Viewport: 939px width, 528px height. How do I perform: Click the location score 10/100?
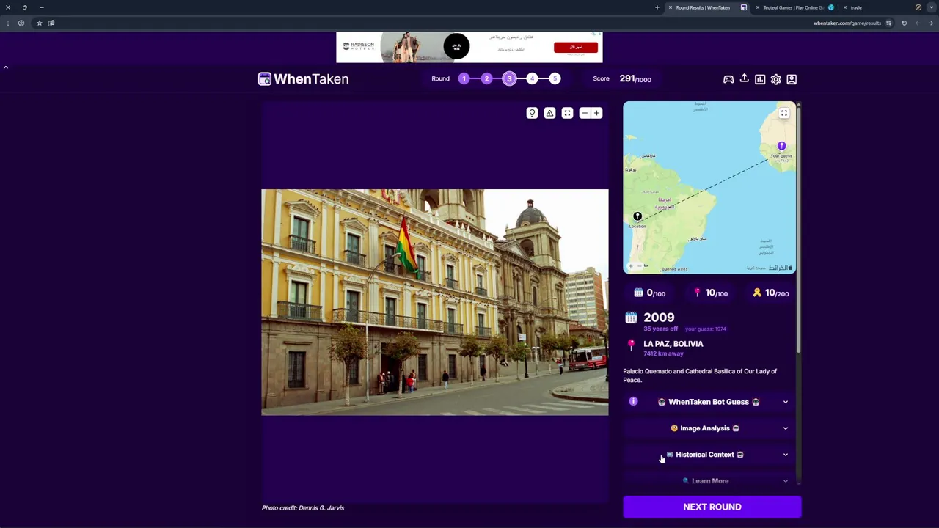click(711, 293)
